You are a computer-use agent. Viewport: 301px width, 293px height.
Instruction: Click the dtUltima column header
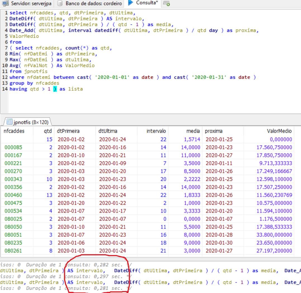(108, 131)
